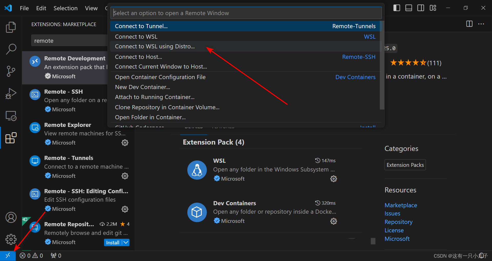Viewport: 492px width, 261px height.
Task: Toggle panel layout icon
Action: pos(409,8)
